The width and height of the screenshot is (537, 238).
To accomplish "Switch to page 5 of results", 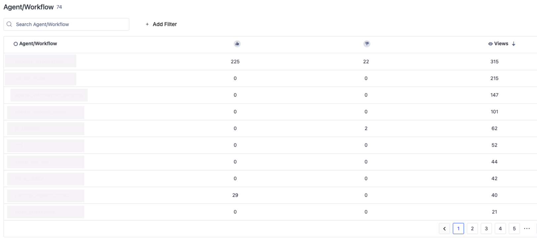I will [x=514, y=228].
